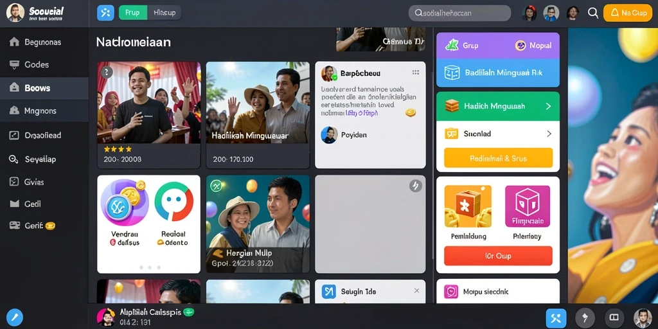Viewport: 658px width, 329px height.
Task: Open the Bowws sidebar item
Action: coord(44,88)
